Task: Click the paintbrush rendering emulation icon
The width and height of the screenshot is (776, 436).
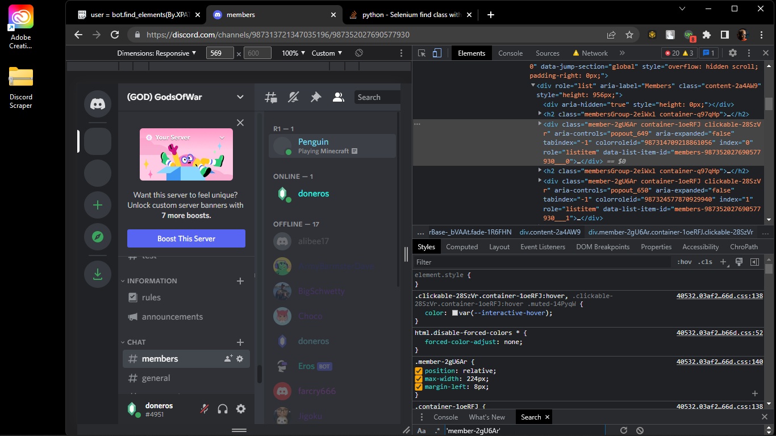Action: 739,262
